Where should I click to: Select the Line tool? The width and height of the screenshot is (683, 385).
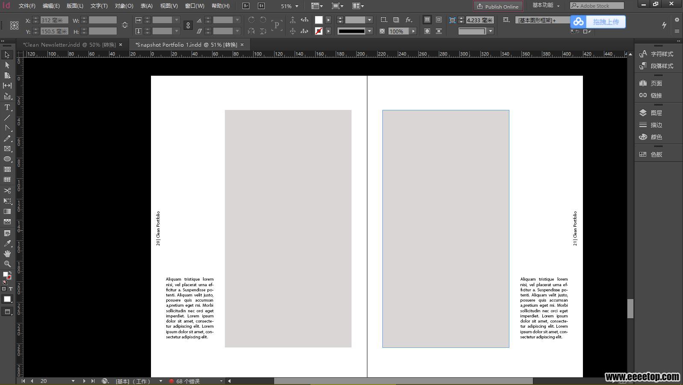7,118
